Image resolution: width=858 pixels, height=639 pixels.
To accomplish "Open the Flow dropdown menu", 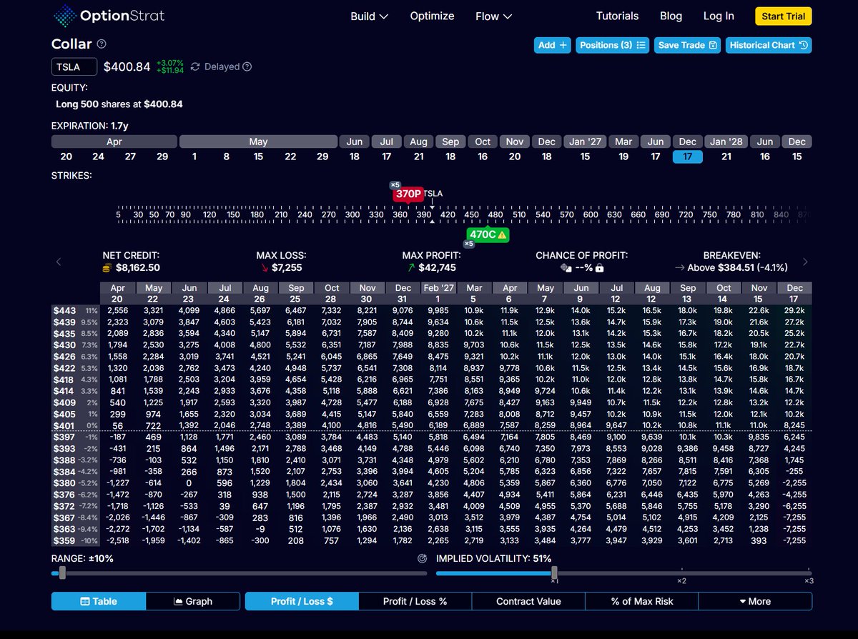I will coord(494,16).
